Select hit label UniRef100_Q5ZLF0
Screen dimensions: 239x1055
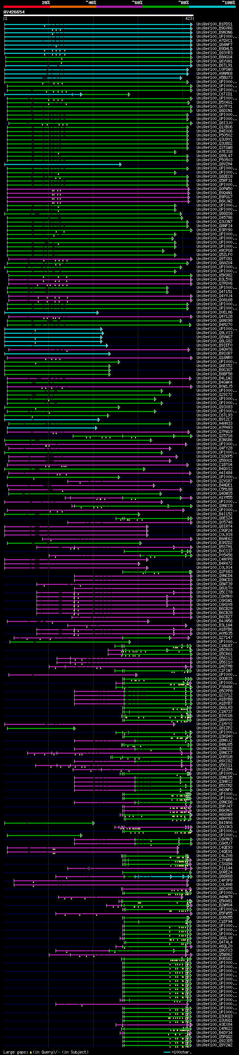click(214, 255)
